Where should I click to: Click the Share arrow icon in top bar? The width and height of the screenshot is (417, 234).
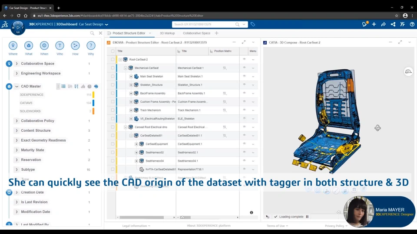pos(384,24)
